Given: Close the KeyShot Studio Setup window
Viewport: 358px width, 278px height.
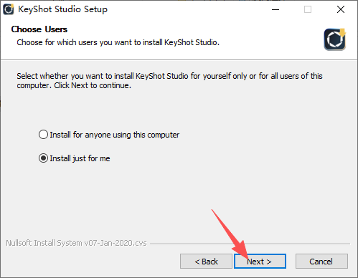Looking at the screenshot, I should pyautogui.click(x=341, y=9).
